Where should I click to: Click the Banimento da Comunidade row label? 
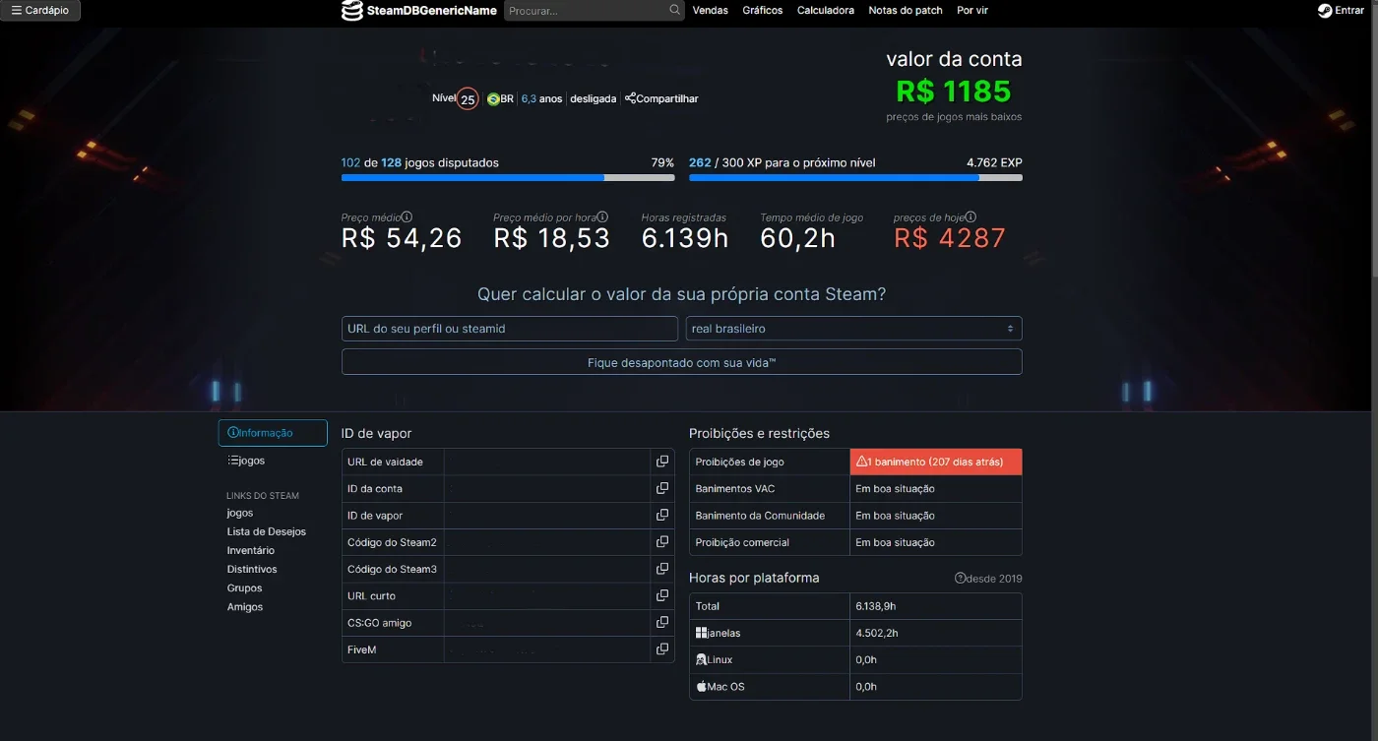[x=760, y=516]
